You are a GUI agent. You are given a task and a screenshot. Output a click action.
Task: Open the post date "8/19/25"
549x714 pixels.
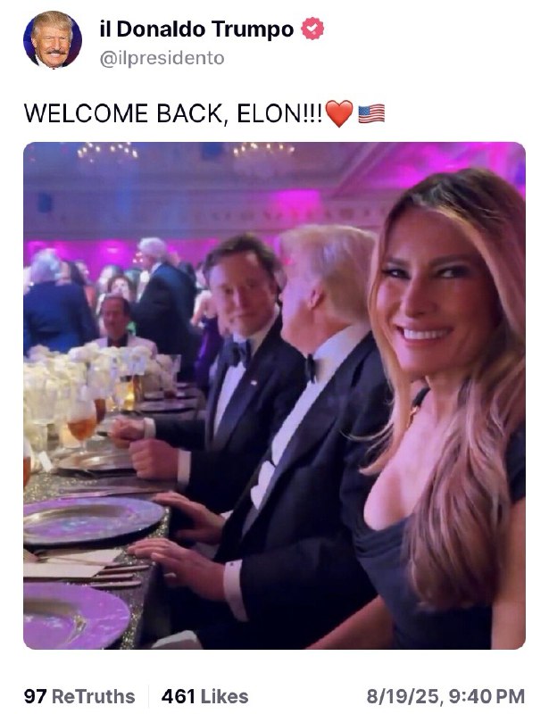point(403,697)
